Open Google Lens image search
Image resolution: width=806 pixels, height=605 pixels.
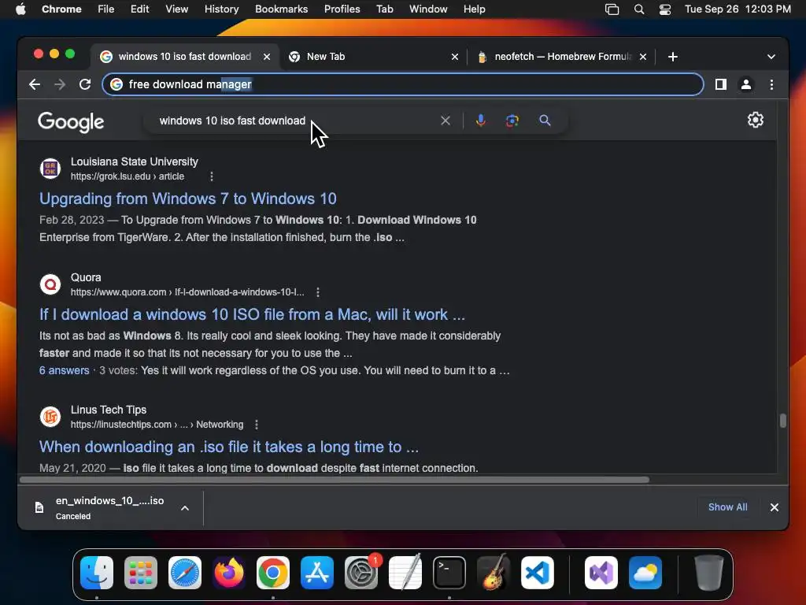pos(512,121)
